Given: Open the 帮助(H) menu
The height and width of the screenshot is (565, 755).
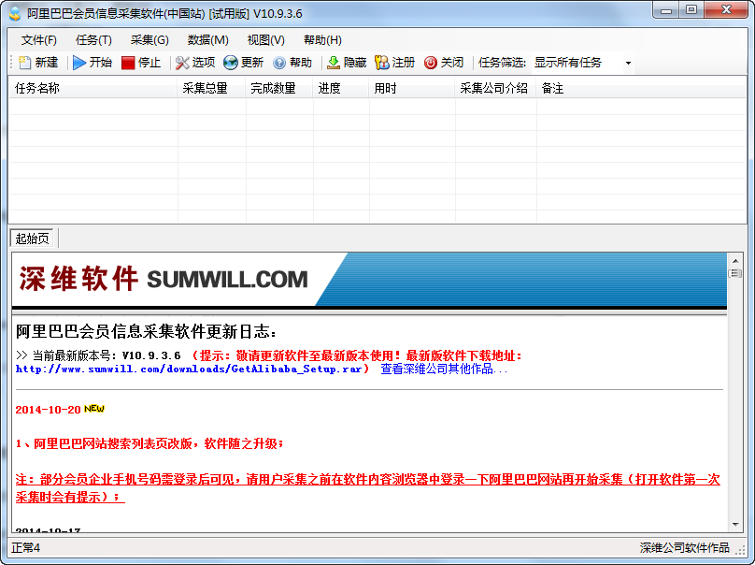Looking at the screenshot, I should (x=322, y=40).
